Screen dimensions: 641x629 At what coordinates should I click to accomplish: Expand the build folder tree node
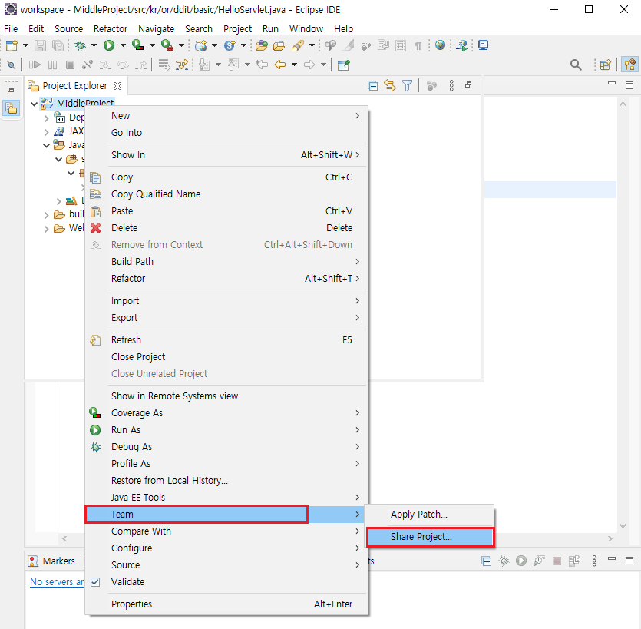coord(46,215)
